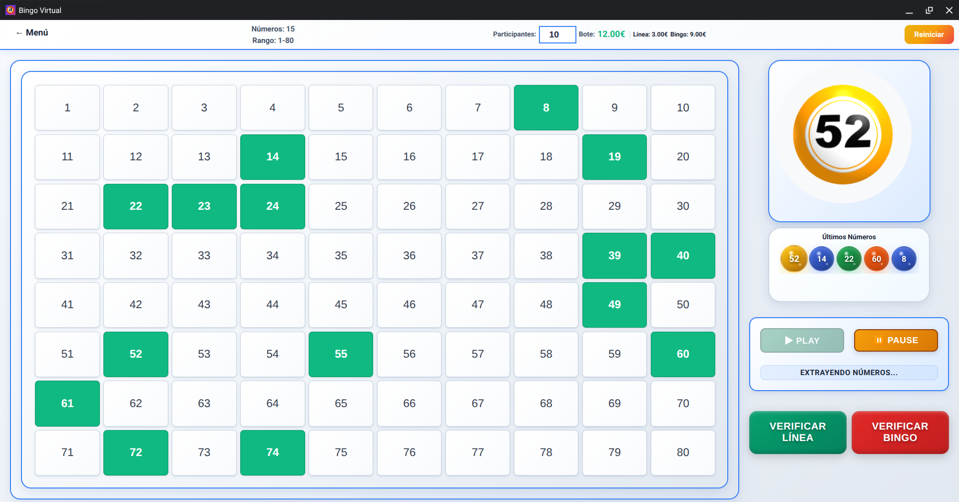Go back via the Menú arrow link
959x502 pixels.
[32, 32]
